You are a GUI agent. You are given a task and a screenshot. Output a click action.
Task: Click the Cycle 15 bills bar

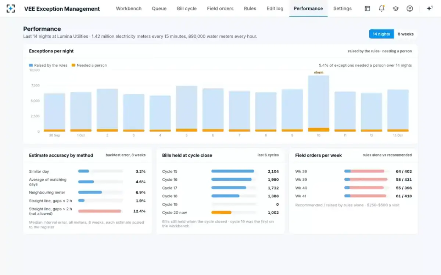tap(233, 171)
